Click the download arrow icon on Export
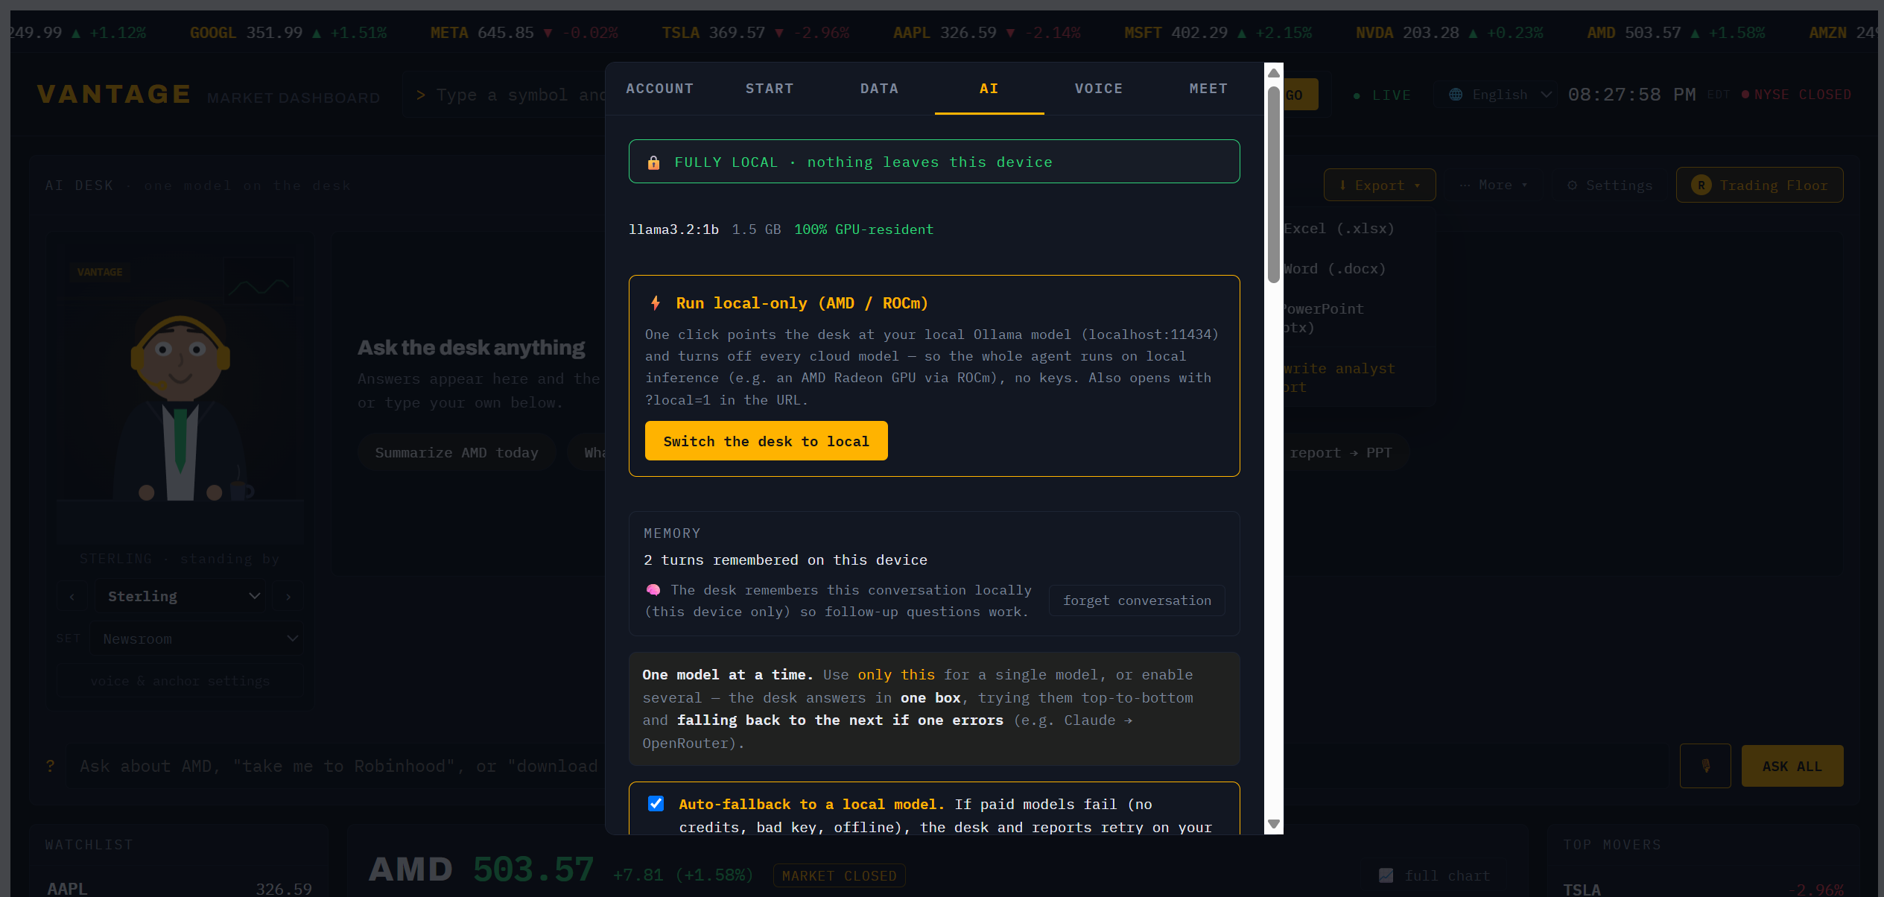 click(x=1342, y=186)
